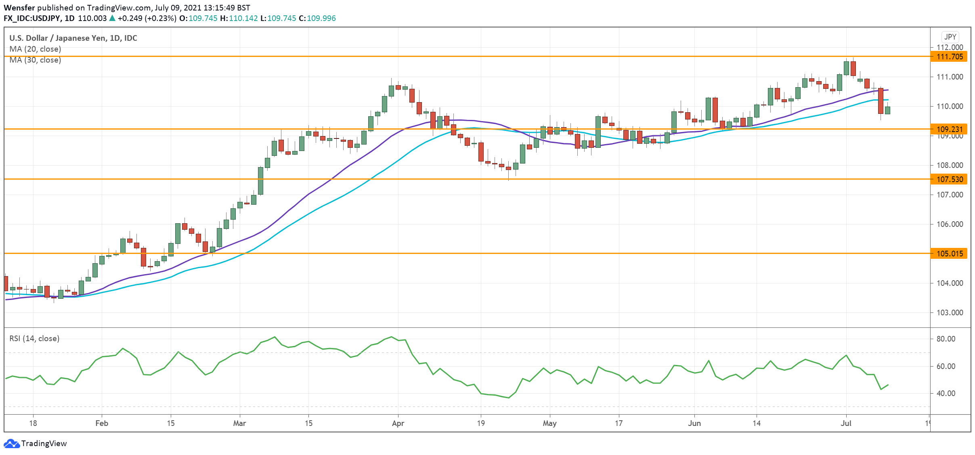The width and height of the screenshot is (975, 455).
Task: Click the Jul label on time axis
Action: [x=846, y=423]
